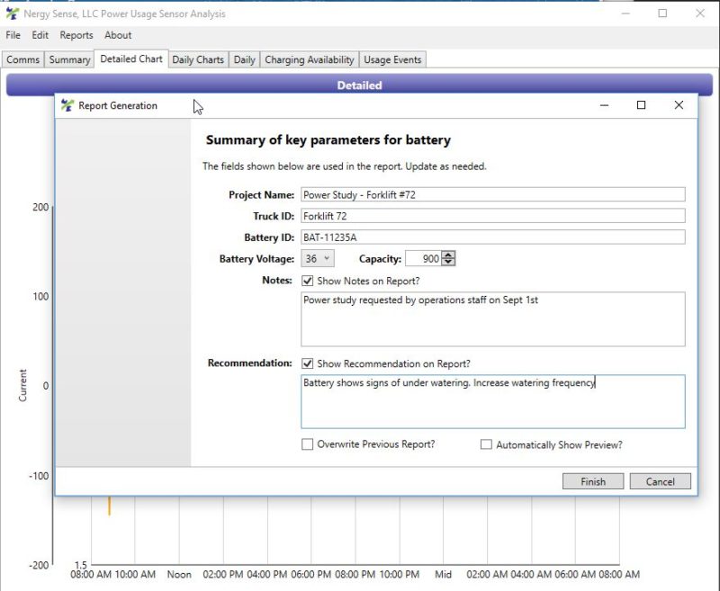720x591 pixels.
Task: Open the File menu
Action: pos(13,35)
